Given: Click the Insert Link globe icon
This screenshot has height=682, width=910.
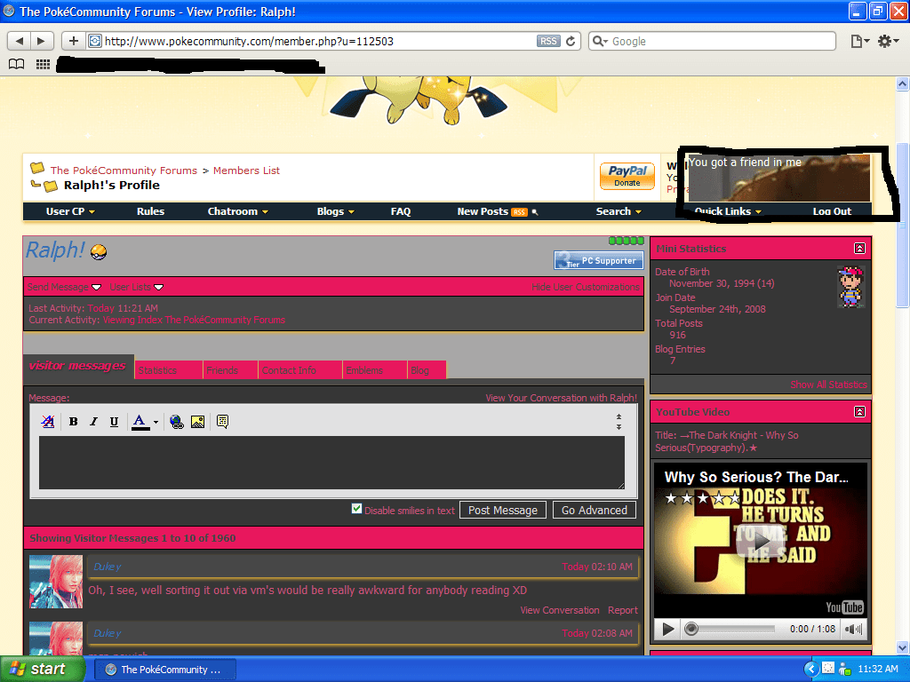Looking at the screenshot, I should click(x=177, y=422).
